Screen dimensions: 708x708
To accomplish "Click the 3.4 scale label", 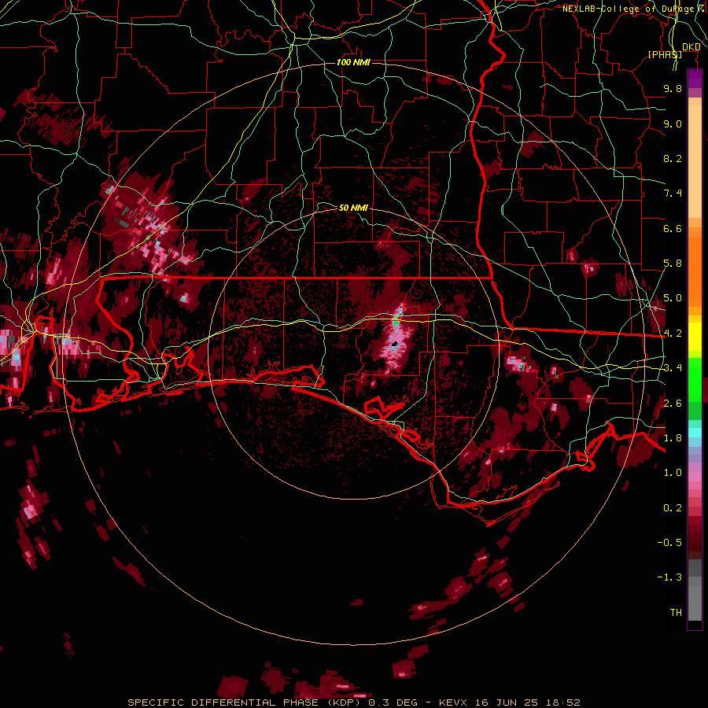I will (673, 368).
